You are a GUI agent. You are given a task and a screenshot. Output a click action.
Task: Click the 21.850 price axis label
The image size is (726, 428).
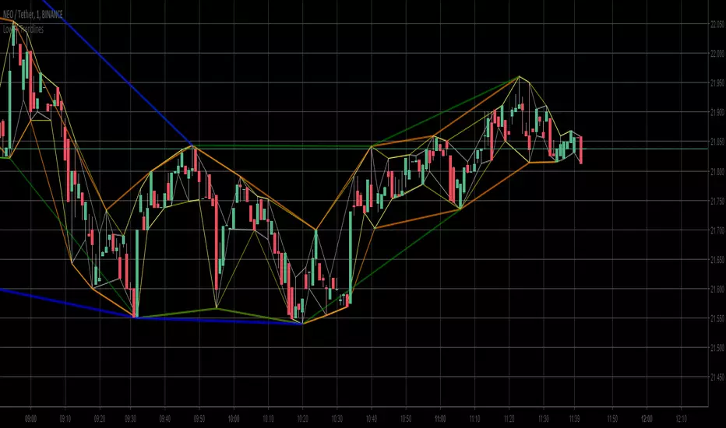click(717, 142)
